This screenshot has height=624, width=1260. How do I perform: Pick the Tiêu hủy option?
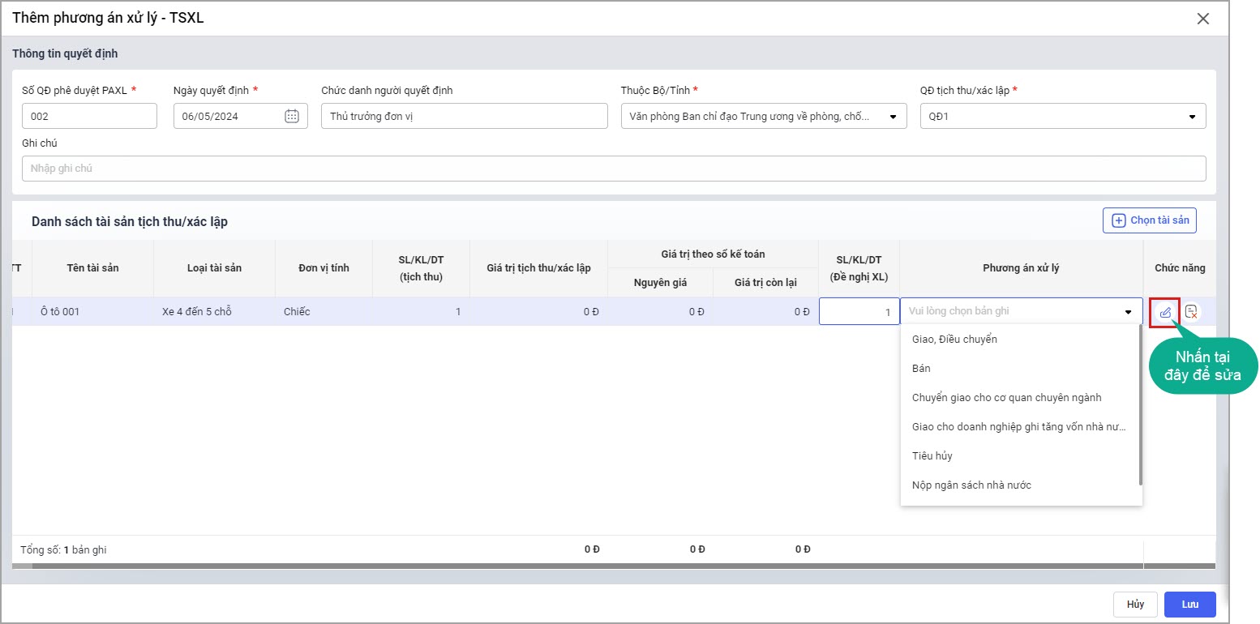pos(932,456)
